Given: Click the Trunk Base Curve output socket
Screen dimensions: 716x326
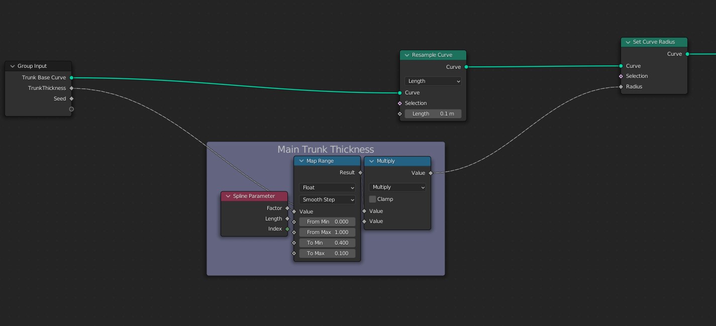Looking at the screenshot, I should pyautogui.click(x=71, y=78).
